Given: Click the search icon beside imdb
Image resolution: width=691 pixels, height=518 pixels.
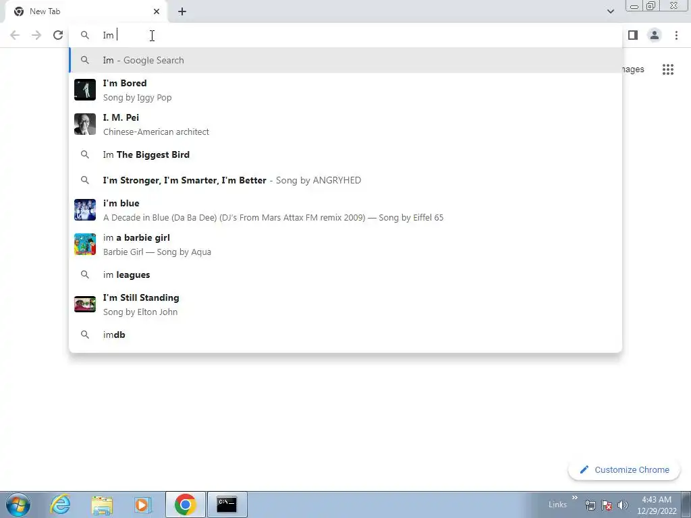Looking at the screenshot, I should tap(85, 335).
